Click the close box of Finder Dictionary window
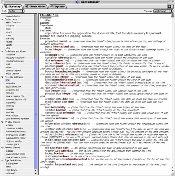Viewport: 175px width, 176px height. point(2,2)
